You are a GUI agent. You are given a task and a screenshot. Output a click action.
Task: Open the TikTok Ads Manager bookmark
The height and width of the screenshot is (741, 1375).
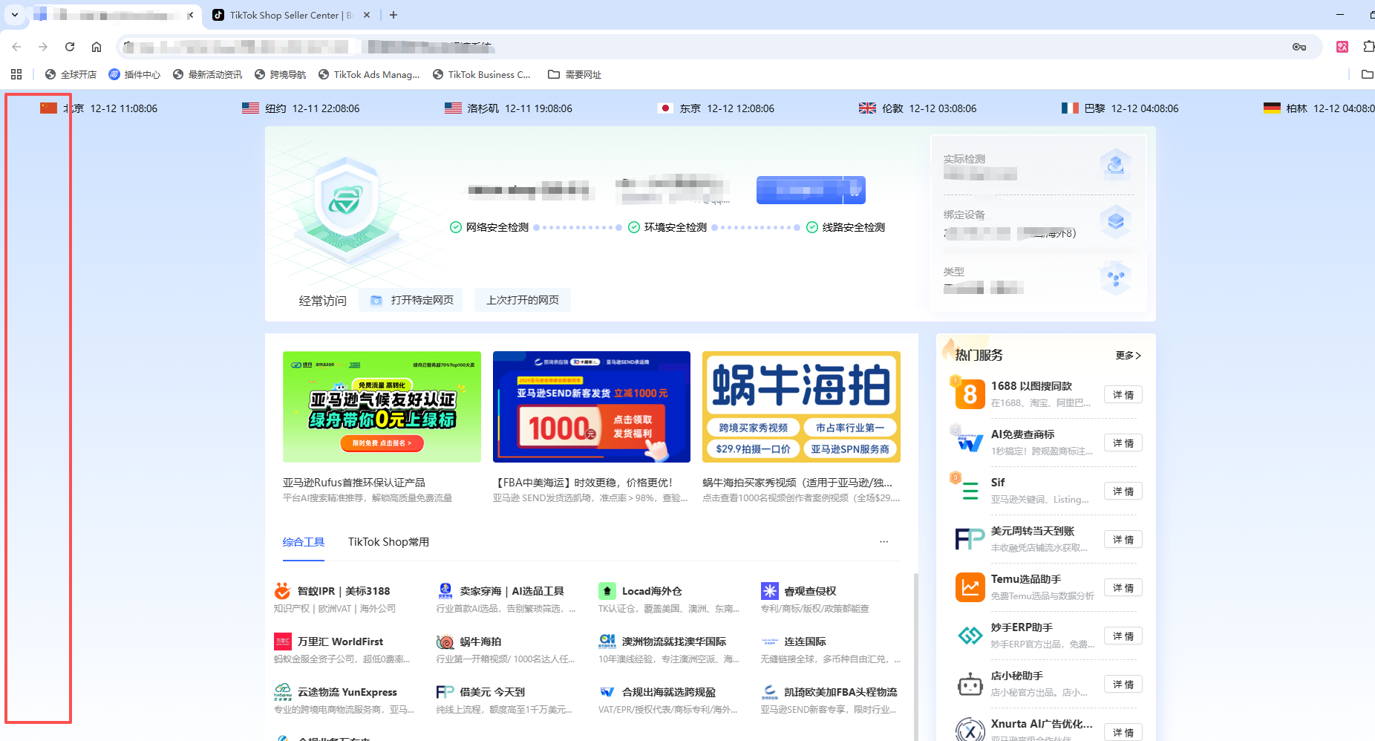369,74
